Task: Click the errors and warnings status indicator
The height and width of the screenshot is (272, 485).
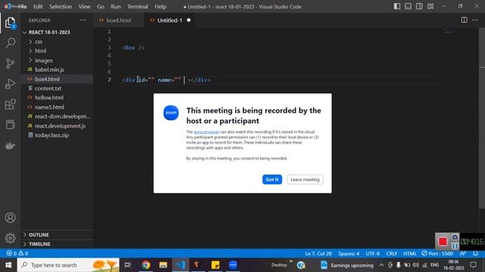Action: click(17, 254)
